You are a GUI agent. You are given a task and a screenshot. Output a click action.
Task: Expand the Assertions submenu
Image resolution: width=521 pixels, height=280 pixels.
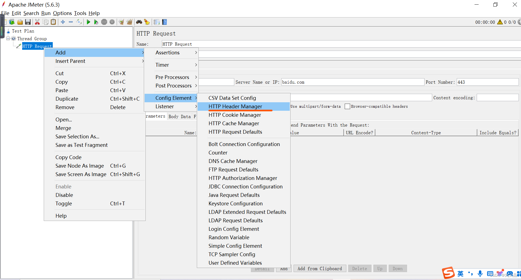click(x=171, y=52)
